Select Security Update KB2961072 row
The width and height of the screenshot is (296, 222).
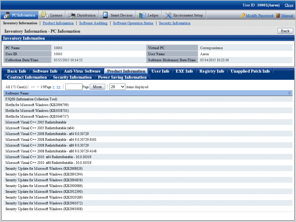tap(148, 203)
